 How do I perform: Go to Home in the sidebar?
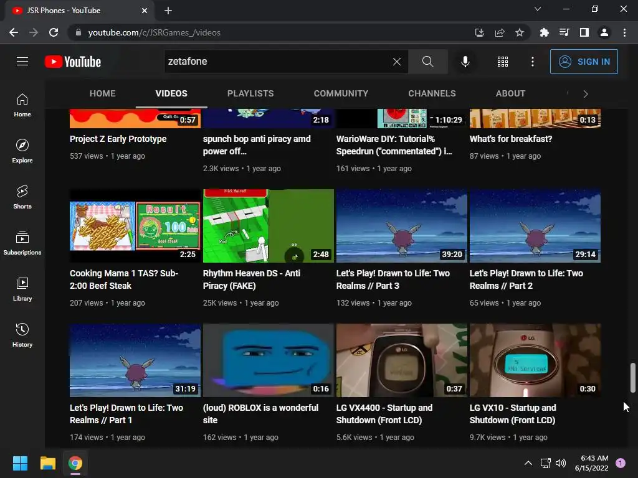click(22, 105)
